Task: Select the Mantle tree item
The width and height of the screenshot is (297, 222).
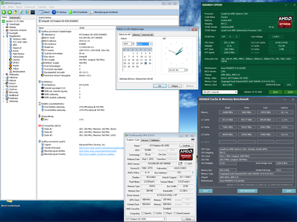Action: coord(14,65)
